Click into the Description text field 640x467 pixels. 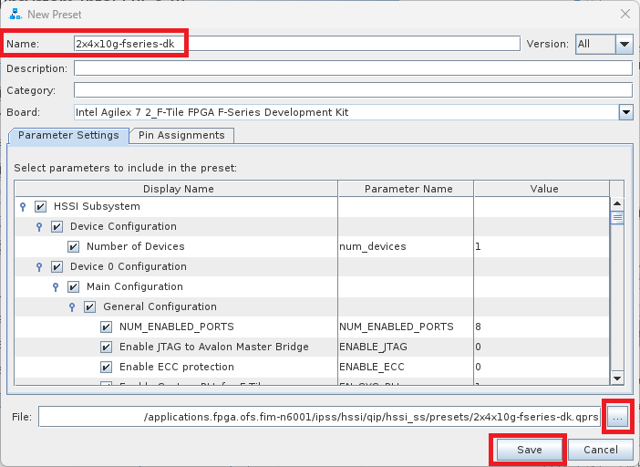(353, 68)
